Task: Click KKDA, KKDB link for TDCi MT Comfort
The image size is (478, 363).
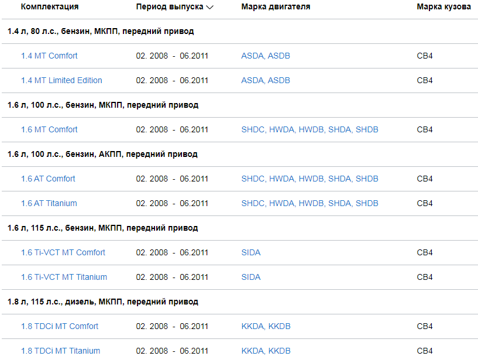Action: point(266,326)
